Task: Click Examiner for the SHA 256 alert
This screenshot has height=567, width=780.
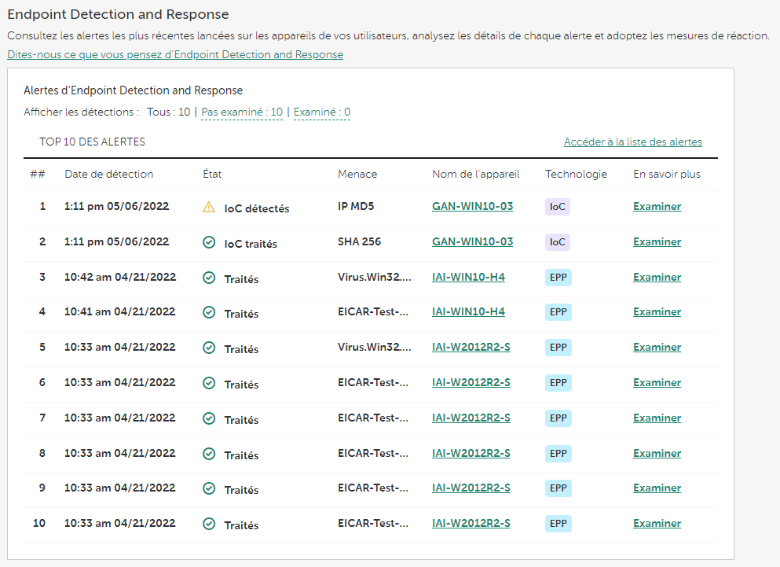Action: pos(657,242)
